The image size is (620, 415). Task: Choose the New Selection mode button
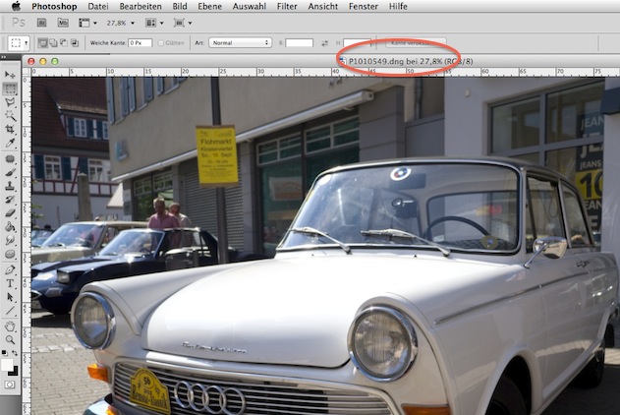tap(42, 43)
